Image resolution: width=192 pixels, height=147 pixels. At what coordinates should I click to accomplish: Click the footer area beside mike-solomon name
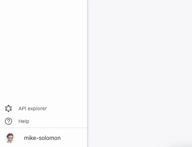73,138
